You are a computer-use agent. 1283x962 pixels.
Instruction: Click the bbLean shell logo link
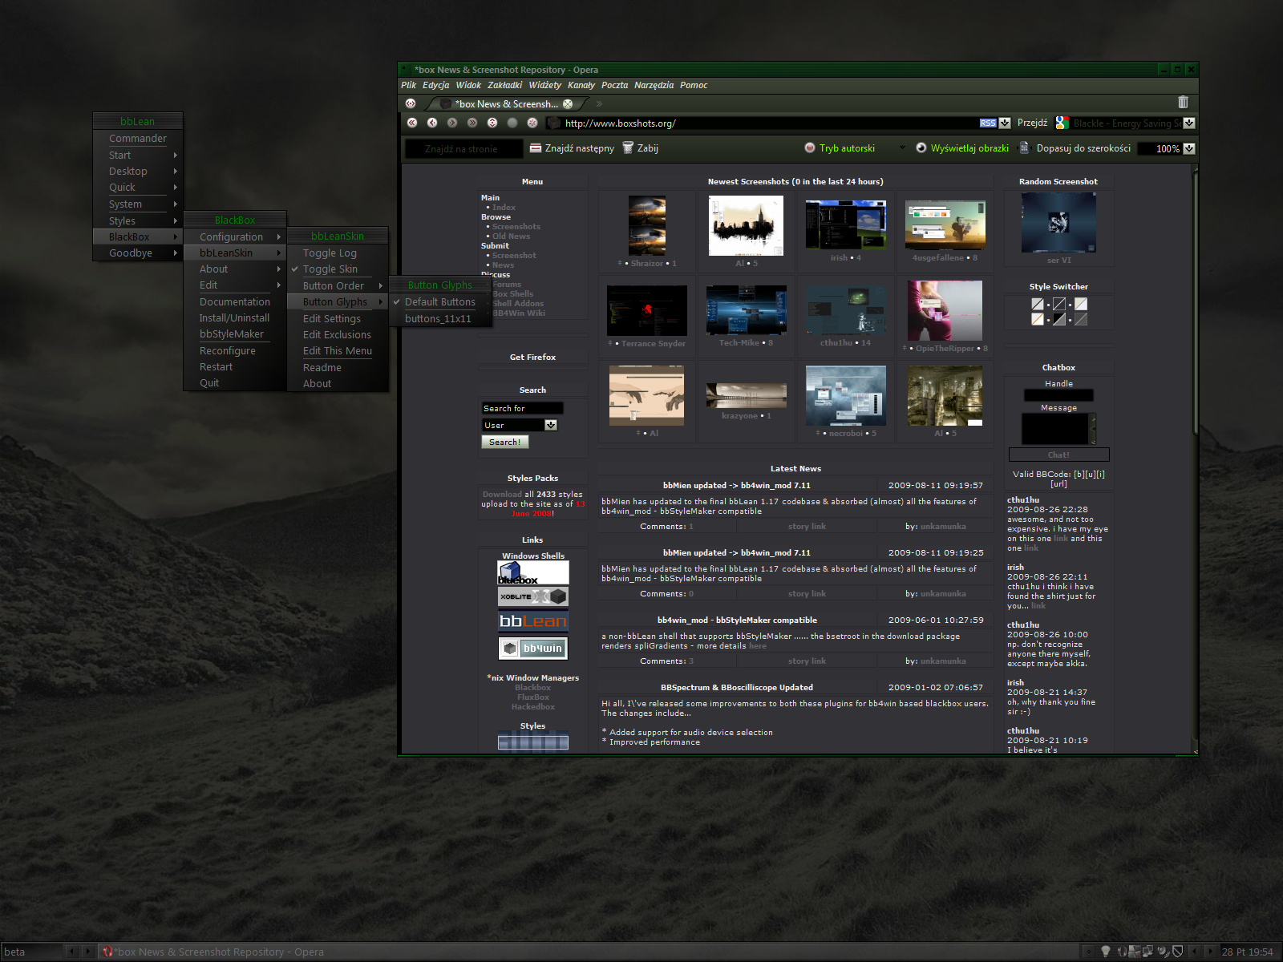point(533,621)
